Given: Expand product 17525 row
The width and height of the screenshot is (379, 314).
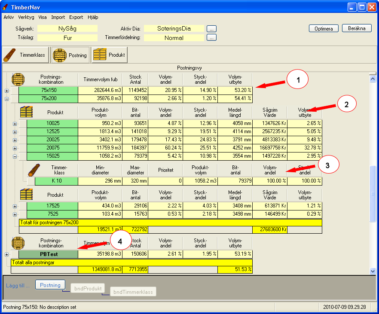Looking at the screenshot, I should 15,206.
